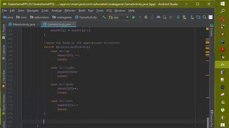Open uTorrent from the taskbar
Viewport: 229px width, 128px height.
click(223, 110)
